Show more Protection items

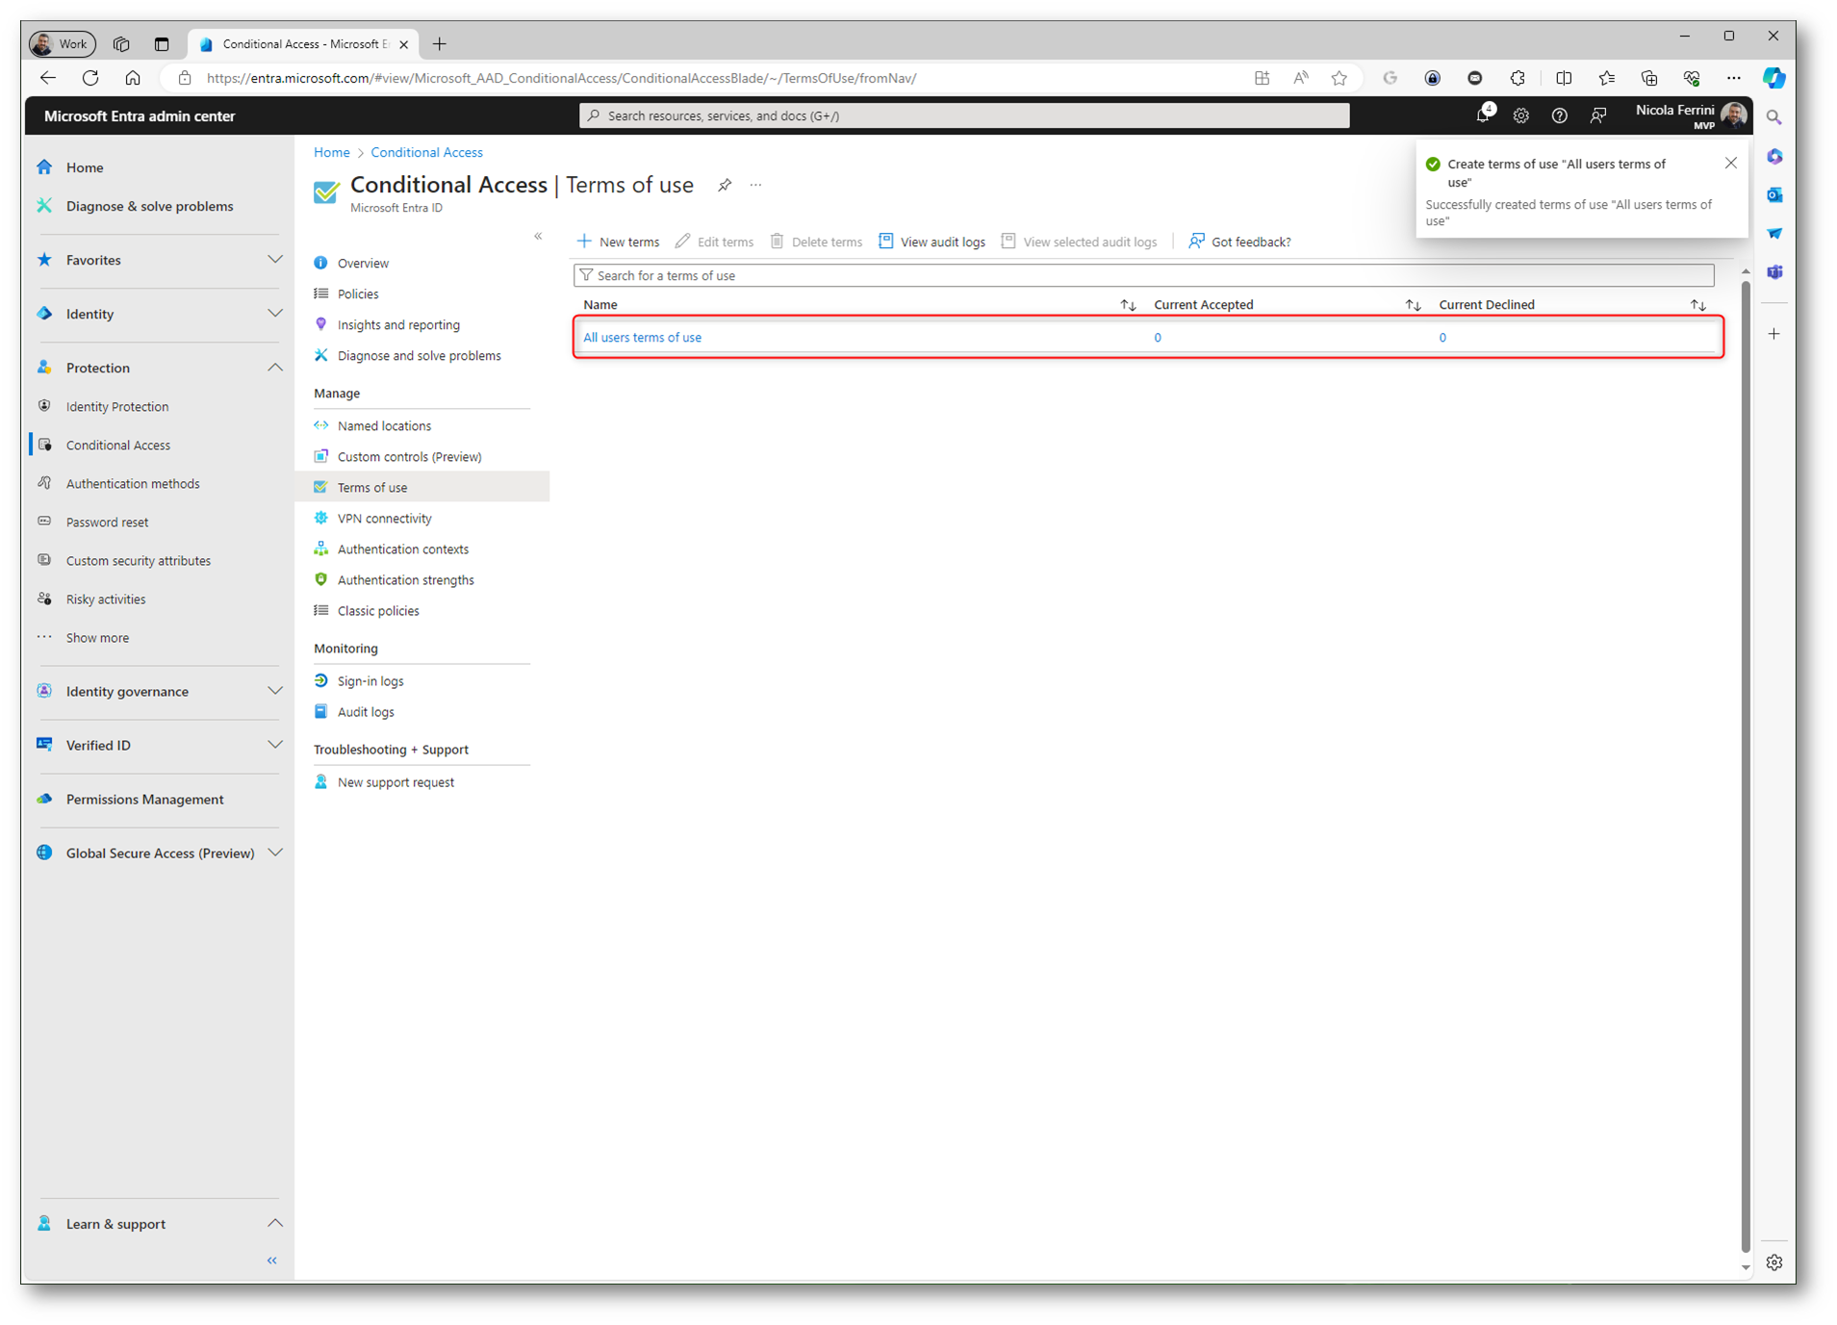tap(97, 638)
